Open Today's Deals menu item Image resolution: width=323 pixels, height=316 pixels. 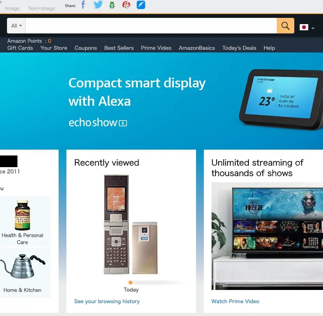coord(239,48)
